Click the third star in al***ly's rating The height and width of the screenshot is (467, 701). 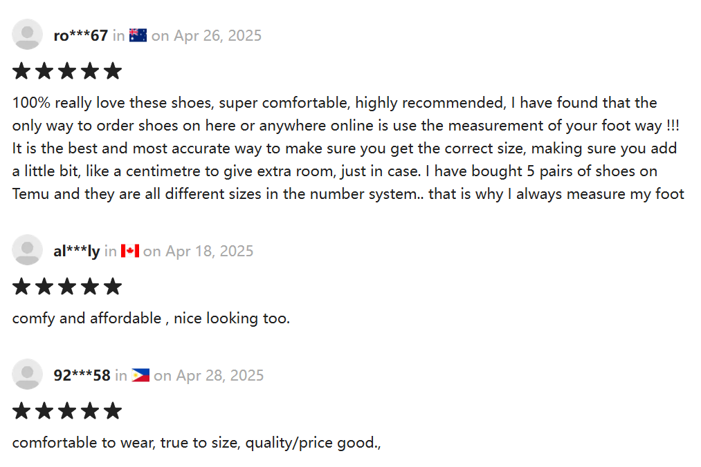point(67,287)
